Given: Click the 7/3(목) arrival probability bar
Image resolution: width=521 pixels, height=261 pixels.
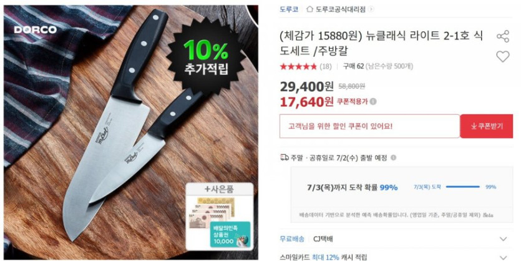Looking at the screenshot, I should 462,187.
